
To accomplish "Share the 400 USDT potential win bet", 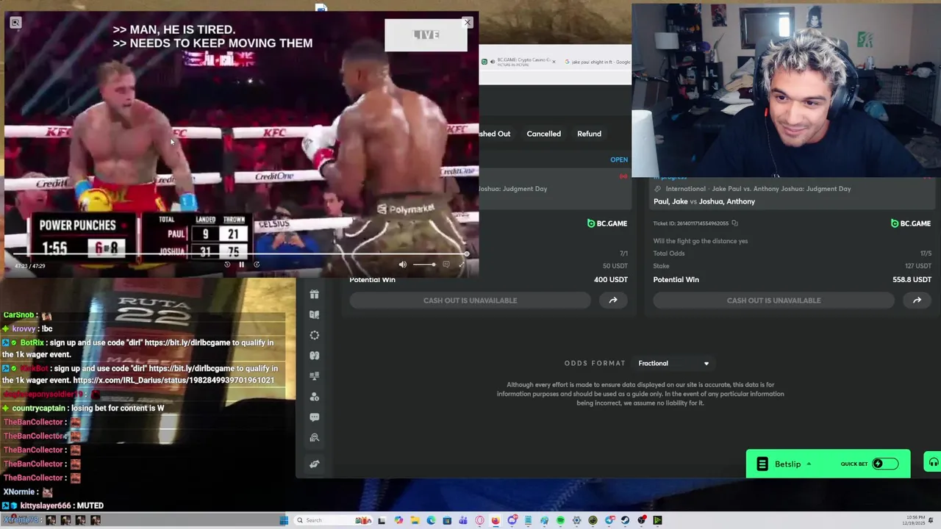I will pyautogui.click(x=613, y=301).
